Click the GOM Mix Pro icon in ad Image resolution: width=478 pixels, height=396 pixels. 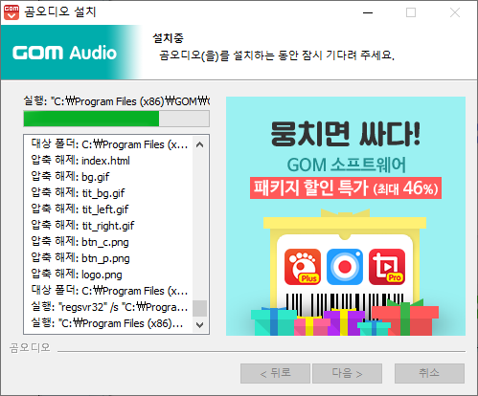click(387, 267)
